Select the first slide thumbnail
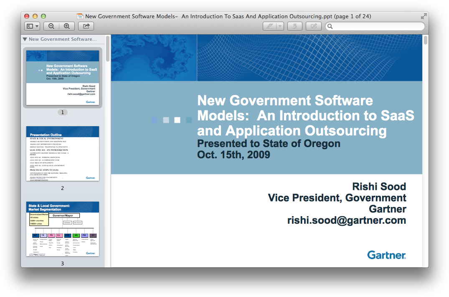 tap(62, 77)
